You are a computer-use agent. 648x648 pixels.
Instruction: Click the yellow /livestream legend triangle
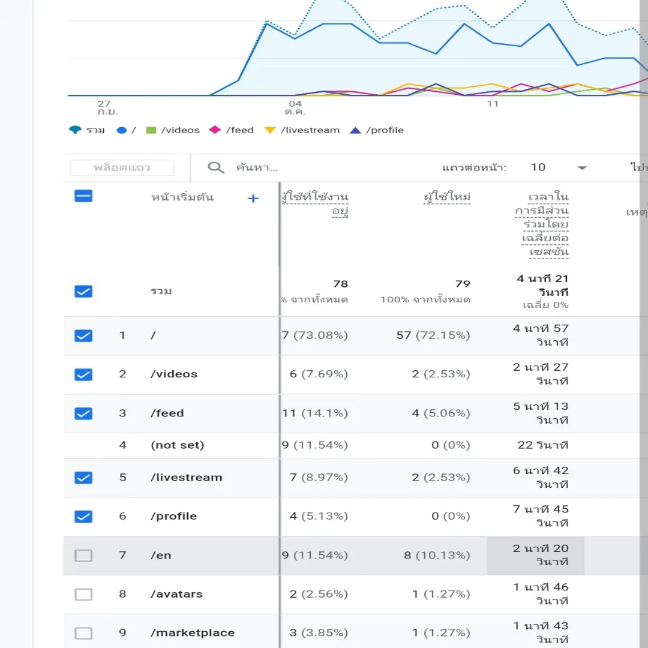tap(270, 130)
